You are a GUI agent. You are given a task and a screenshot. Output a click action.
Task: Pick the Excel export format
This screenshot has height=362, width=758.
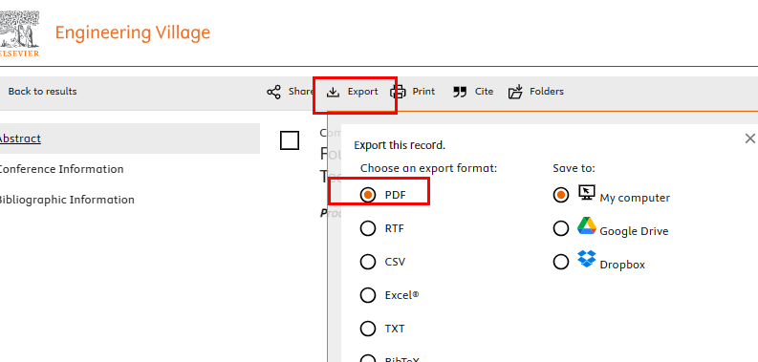click(368, 295)
